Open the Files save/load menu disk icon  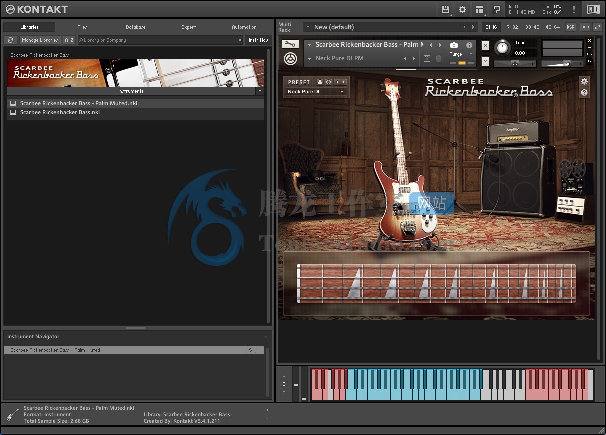(x=446, y=9)
